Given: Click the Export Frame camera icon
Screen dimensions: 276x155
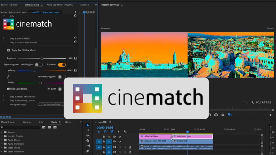Looking at the screenshot, I should pos(223,115).
